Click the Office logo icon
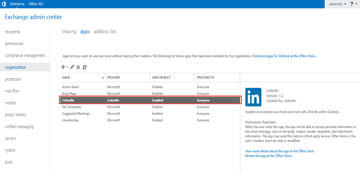The image size is (360, 172). [4, 4]
